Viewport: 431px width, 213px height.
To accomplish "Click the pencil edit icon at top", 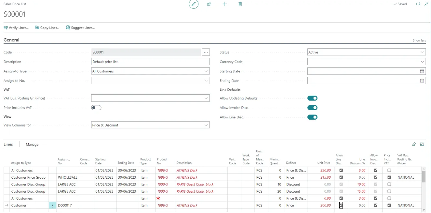I will coord(194,4).
